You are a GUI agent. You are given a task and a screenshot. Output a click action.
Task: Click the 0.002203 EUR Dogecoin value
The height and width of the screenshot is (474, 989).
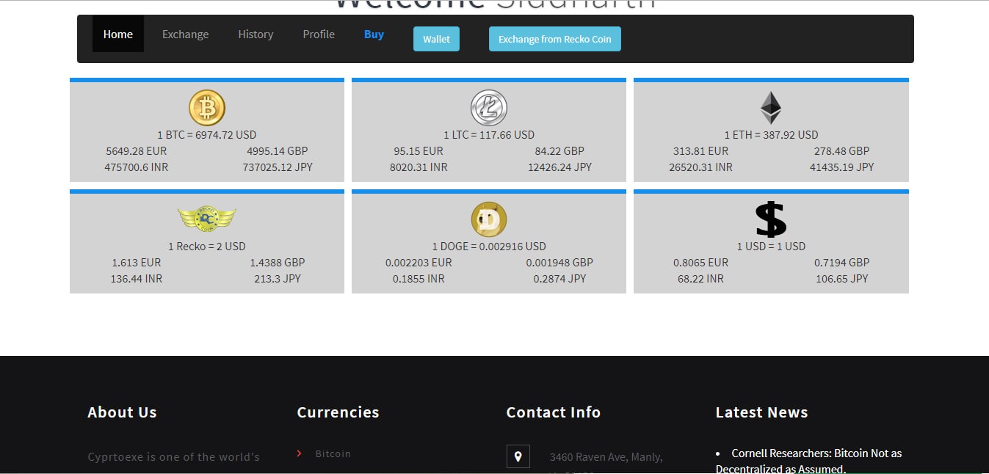tap(419, 263)
